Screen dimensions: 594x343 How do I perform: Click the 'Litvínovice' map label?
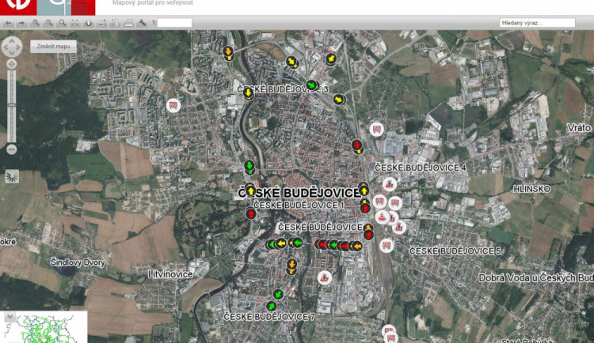[x=170, y=274]
